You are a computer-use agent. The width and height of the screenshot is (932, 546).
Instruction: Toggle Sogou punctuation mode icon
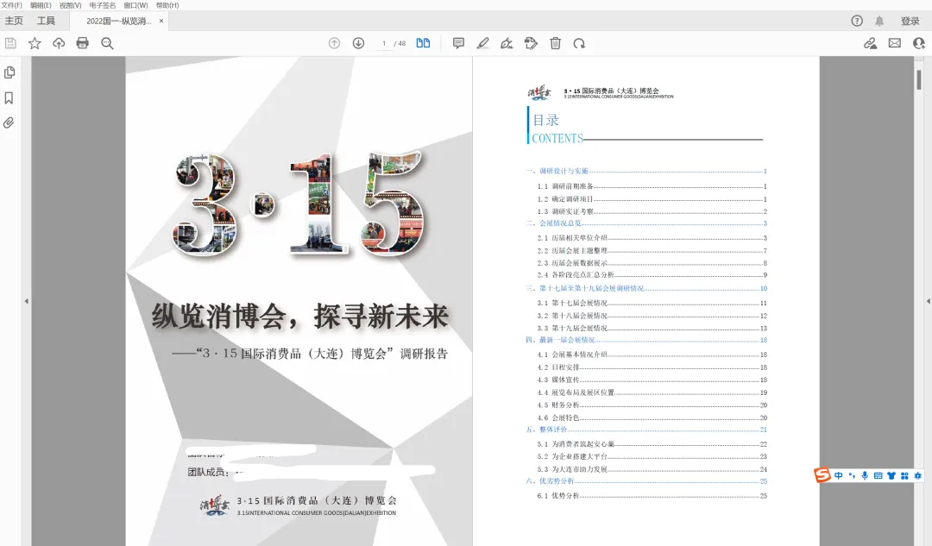852,475
